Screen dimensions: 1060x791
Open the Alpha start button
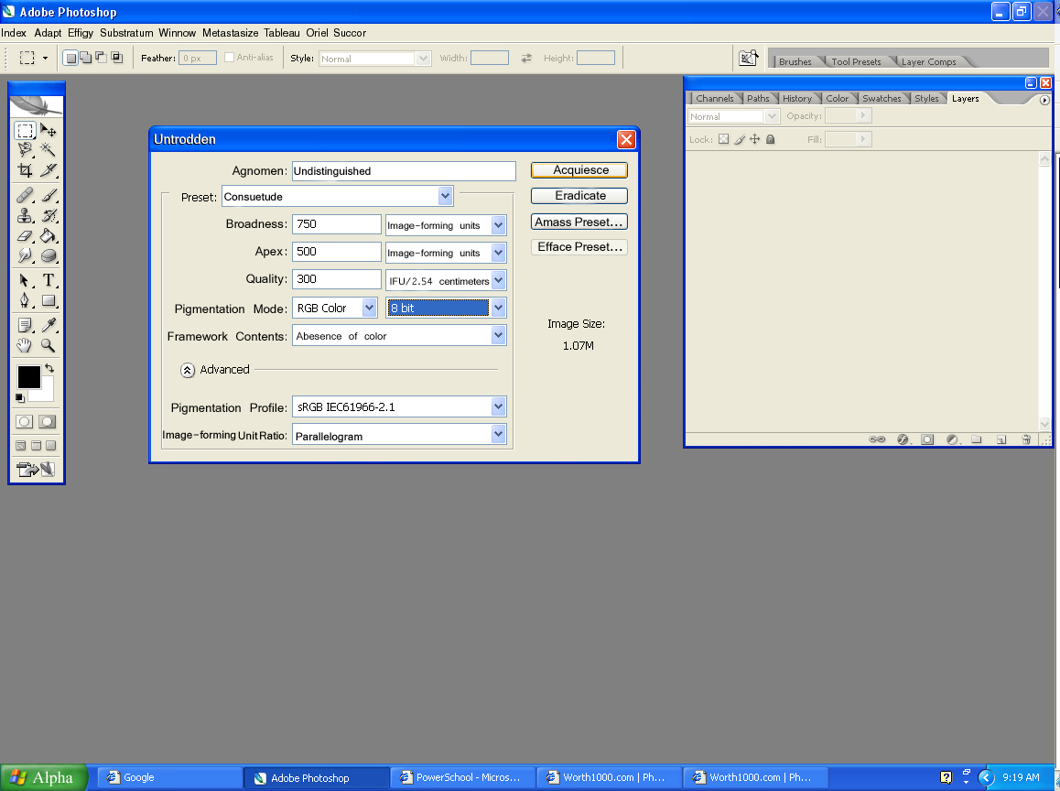[x=44, y=777]
